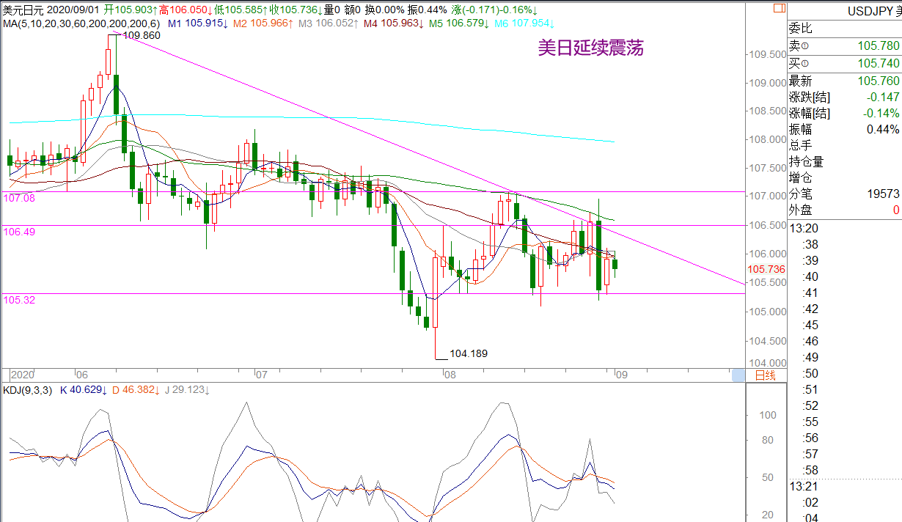
Task: Click the 持仓量 row label
Action: [x=807, y=162]
